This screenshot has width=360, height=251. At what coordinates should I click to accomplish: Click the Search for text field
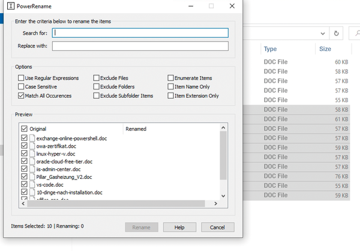[140, 33]
